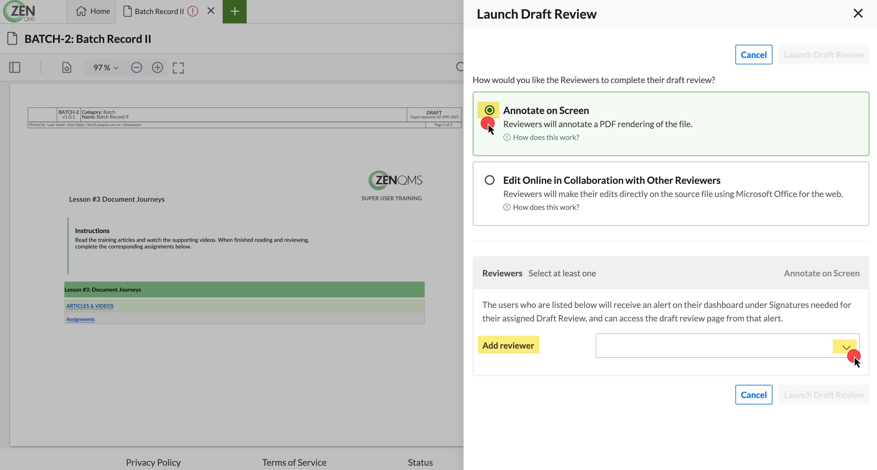Click the document icon beside BATCH-2 title
Viewport: 877px width, 470px height.
point(12,39)
